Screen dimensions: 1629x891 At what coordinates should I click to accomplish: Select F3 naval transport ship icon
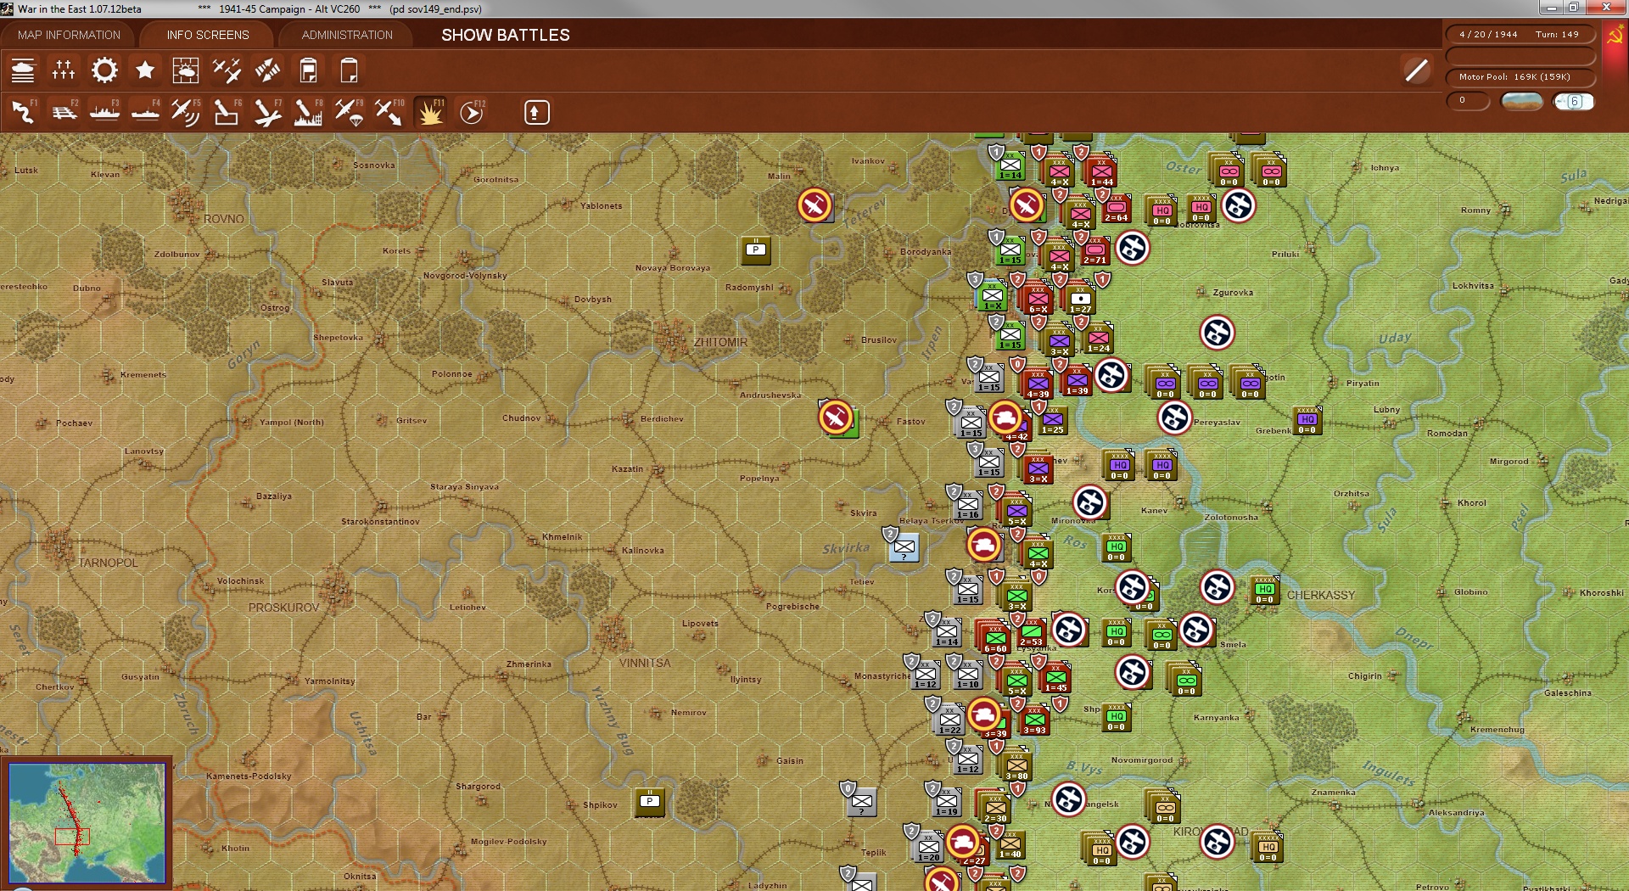coord(104,112)
